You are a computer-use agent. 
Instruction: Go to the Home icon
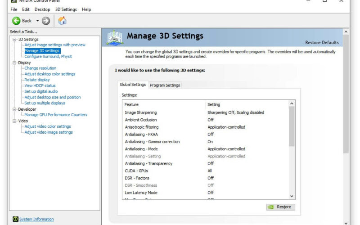coord(62,21)
